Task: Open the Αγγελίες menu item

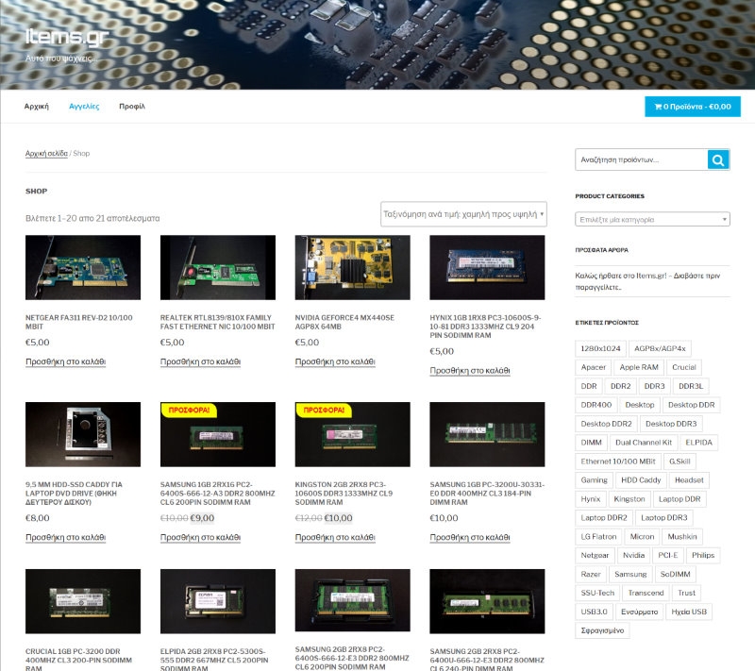Action: 84,107
